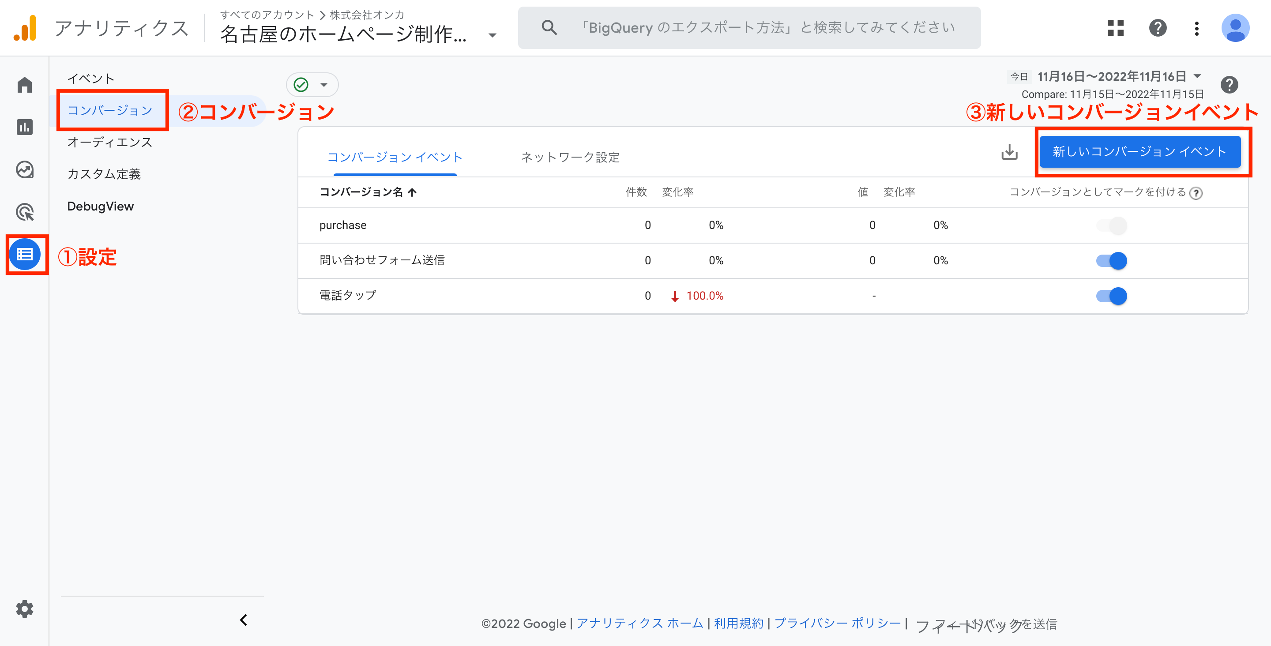Select the コンバージョン menu item
This screenshot has height=646, width=1271.
pyautogui.click(x=110, y=111)
